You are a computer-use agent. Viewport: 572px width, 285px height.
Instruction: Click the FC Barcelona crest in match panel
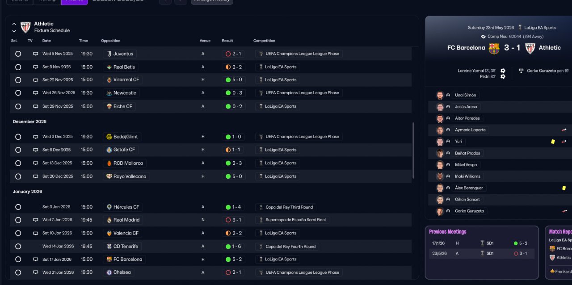[x=494, y=48]
